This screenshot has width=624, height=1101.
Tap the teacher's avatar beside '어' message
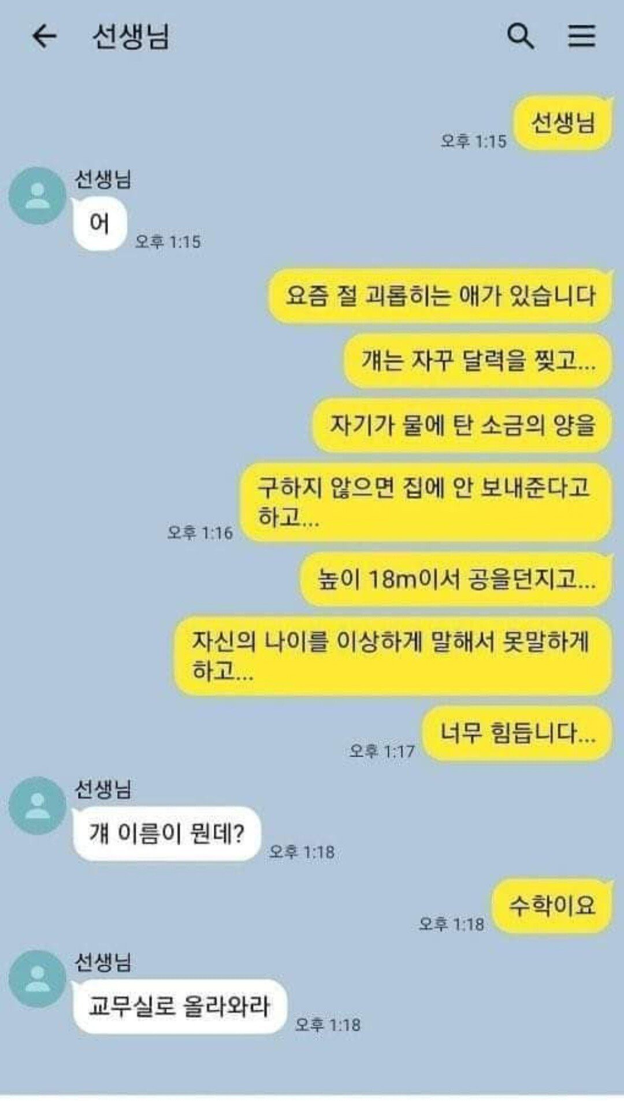click(38, 196)
